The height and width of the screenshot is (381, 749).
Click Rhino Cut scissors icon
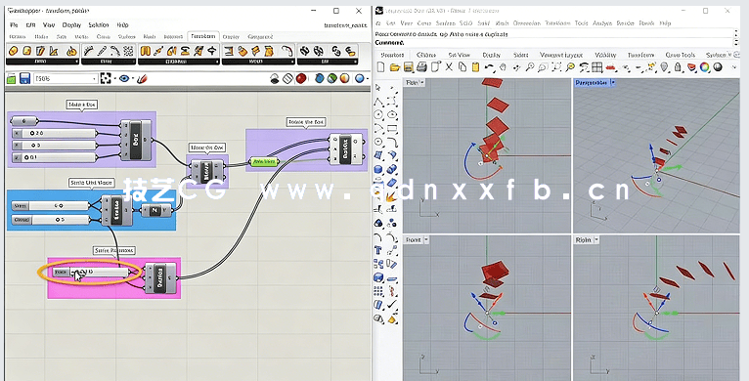pos(449,67)
